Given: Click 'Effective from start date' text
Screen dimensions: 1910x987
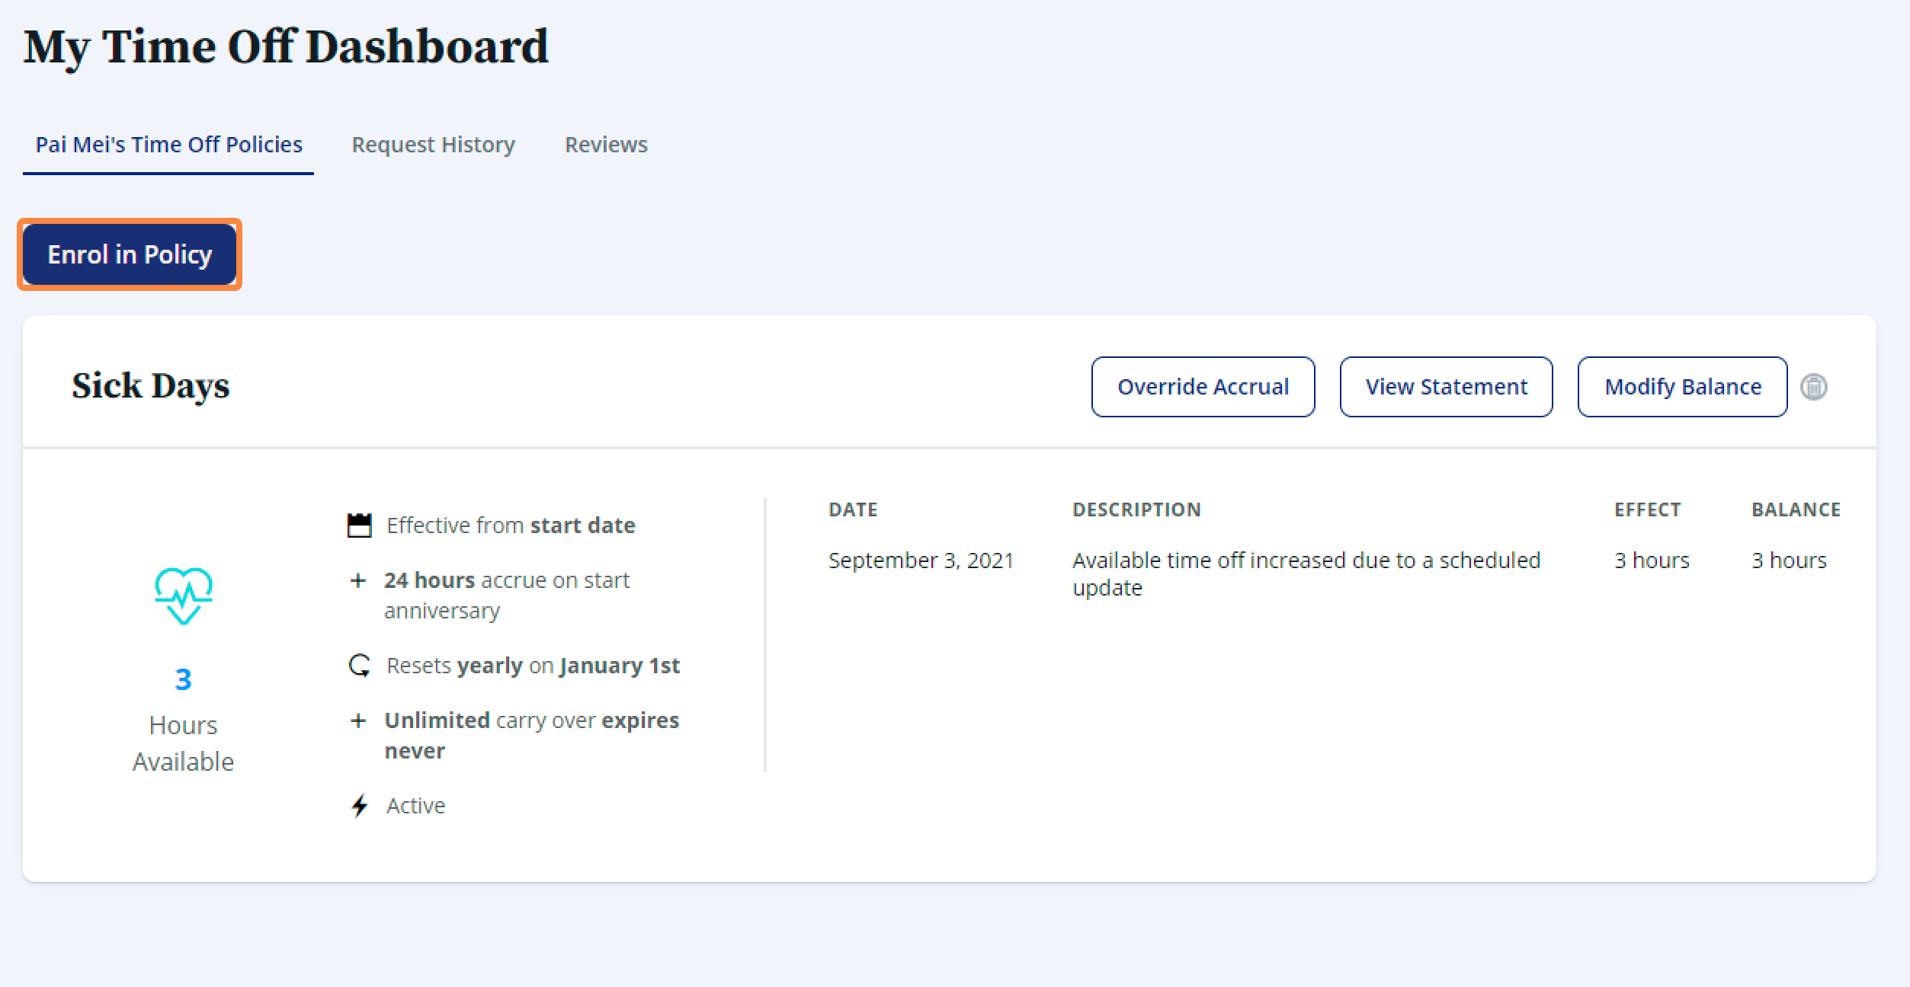Looking at the screenshot, I should (511, 525).
